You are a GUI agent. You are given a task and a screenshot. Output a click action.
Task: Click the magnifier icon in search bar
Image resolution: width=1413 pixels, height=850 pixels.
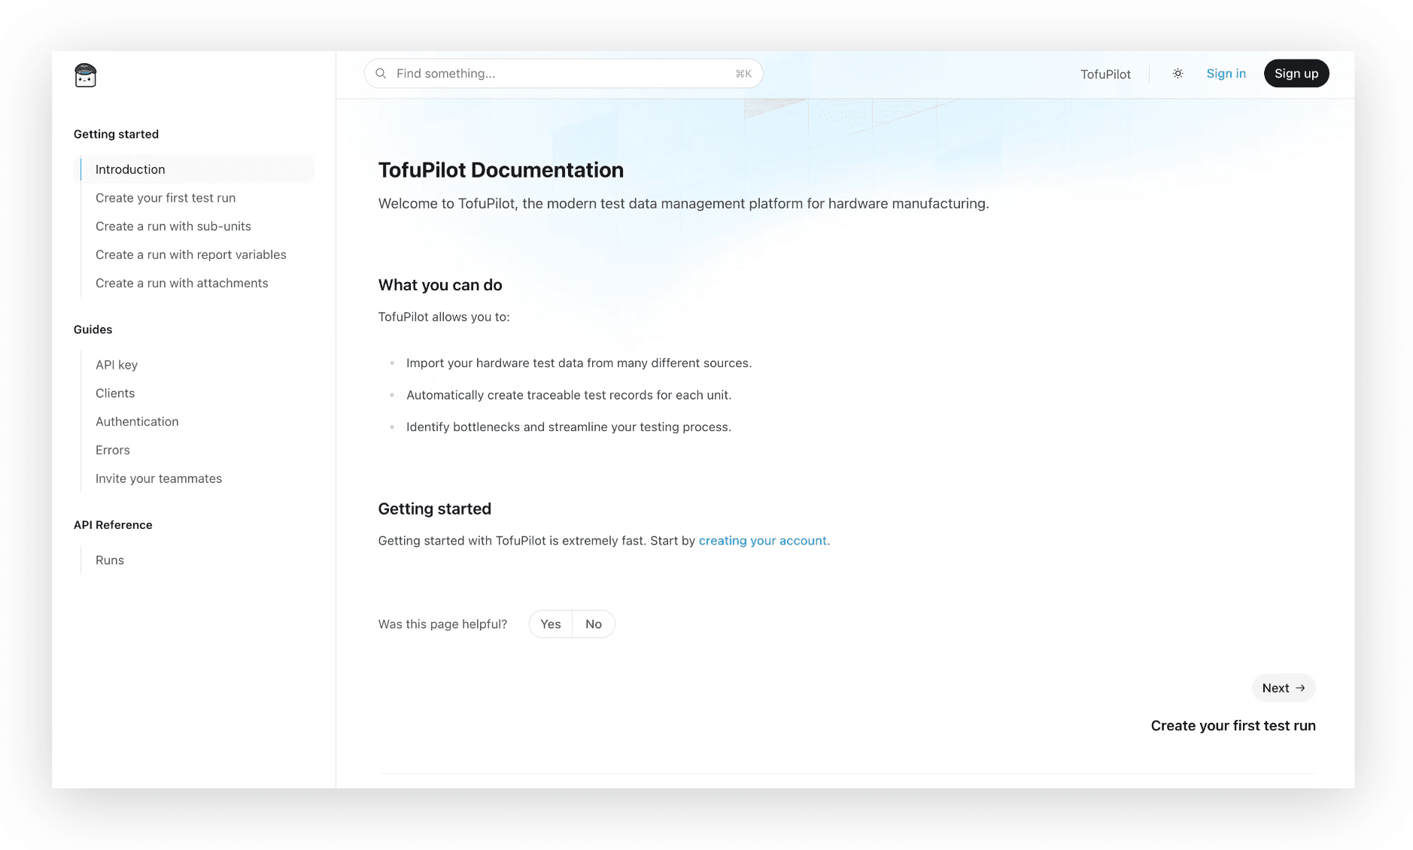coord(381,73)
